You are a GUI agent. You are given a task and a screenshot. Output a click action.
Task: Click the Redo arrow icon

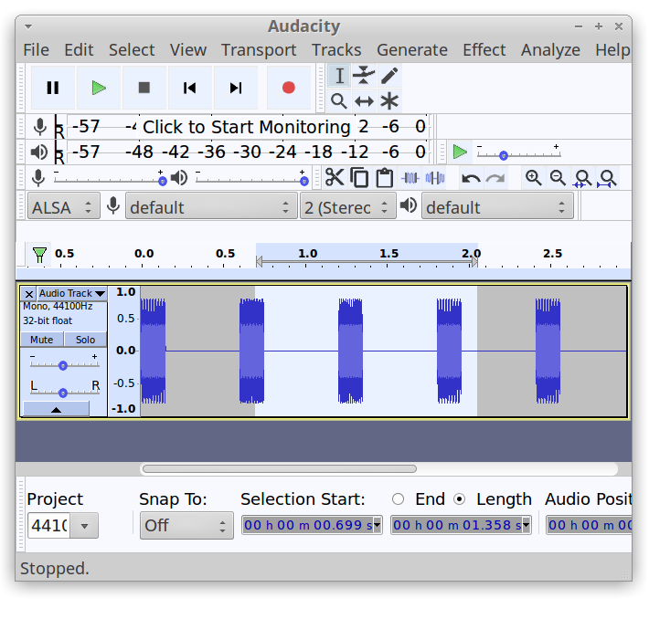(x=495, y=178)
